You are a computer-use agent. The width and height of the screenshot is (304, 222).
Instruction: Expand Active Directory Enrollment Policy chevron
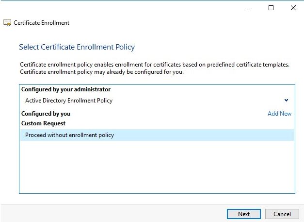pyautogui.click(x=286, y=101)
